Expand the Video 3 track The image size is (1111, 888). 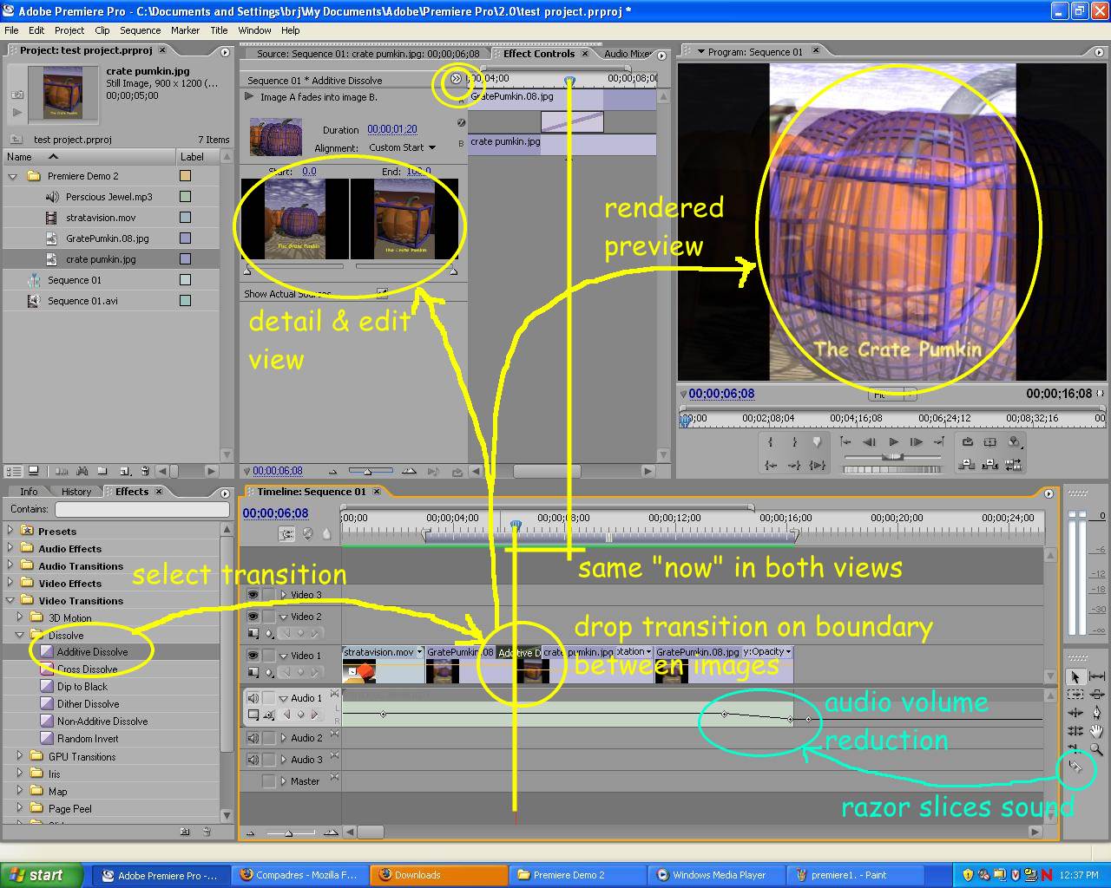coord(284,595)
